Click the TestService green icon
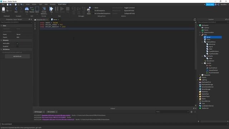The height and width of the screenshot is (129, 229). point(200,108)
